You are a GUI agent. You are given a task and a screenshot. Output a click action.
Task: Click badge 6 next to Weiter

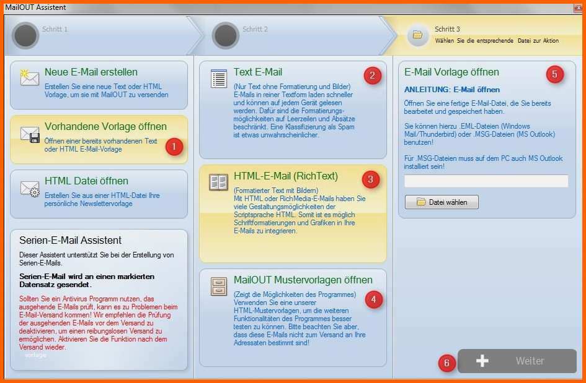pos(447,363)
